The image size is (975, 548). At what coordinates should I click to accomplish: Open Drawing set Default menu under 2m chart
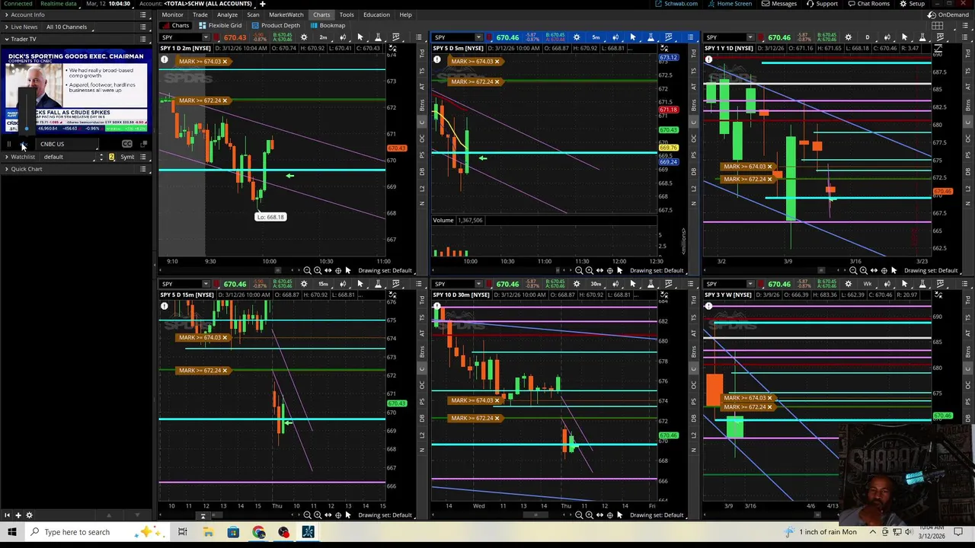coord(385,271)
